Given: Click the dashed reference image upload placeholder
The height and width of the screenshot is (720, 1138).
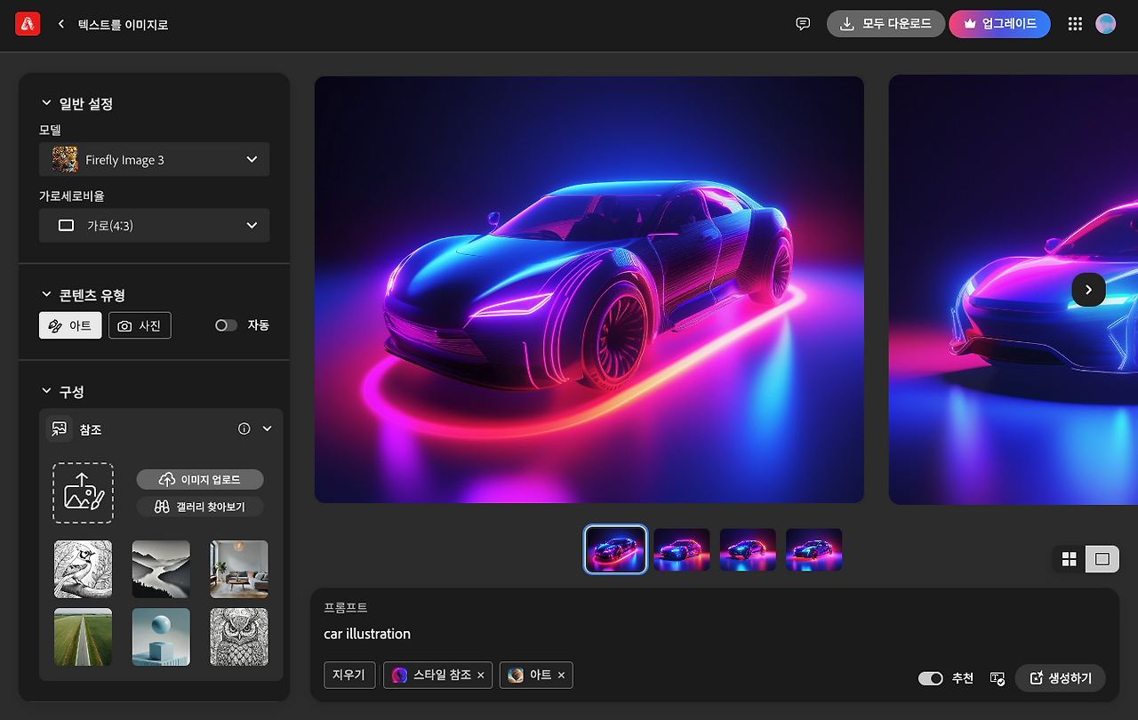Looking at the screenshot, I should 83,491.
